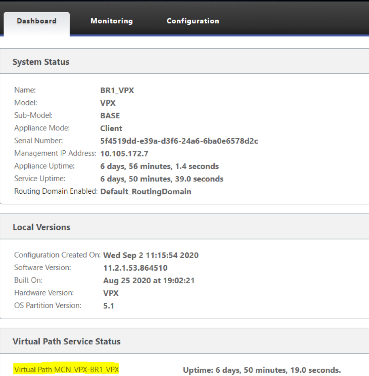Viewport: 369px width, 376px height.
Task: Click the Model value VPX in System Status
Action: tap(108, 103)
